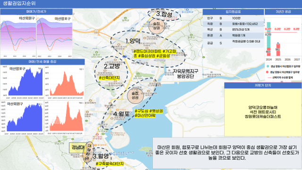The image size is (302, 170).
Task: Select the 3년간 공급 panel header
Action: [x=283, y=11]
